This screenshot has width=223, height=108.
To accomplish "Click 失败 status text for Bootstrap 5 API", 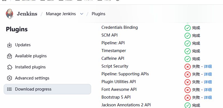I will click(196, 97).
